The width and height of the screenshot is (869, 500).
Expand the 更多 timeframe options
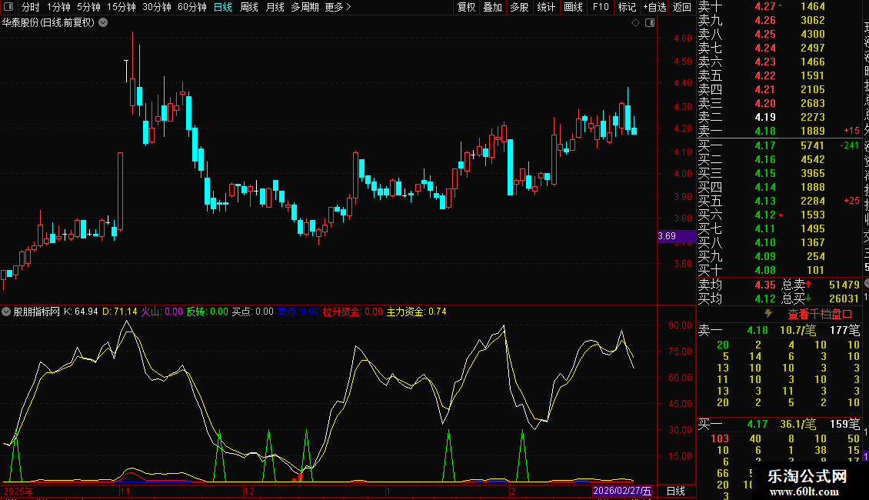point(338,7)
